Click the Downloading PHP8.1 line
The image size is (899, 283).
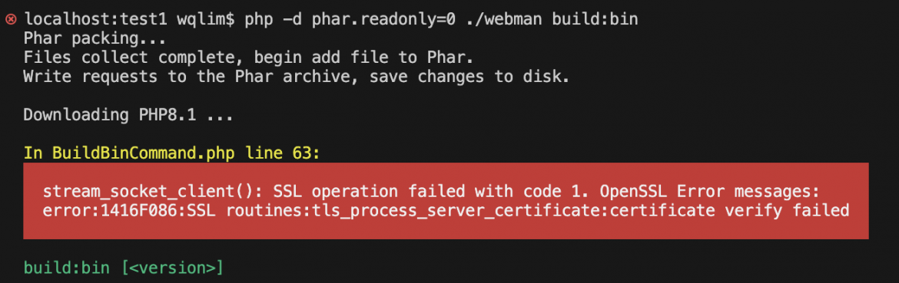point(128,115)
